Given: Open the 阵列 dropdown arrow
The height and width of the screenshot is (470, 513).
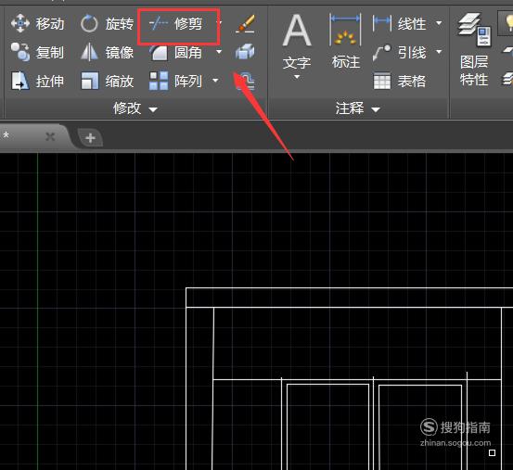Looking at the screenshot, I should pyautogui.click(x=215, y=81).
